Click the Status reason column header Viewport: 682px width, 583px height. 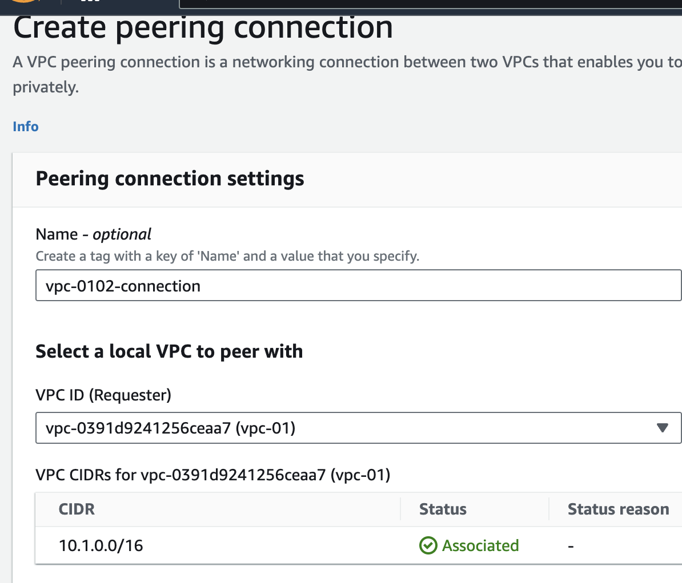[x=618, y=509]
